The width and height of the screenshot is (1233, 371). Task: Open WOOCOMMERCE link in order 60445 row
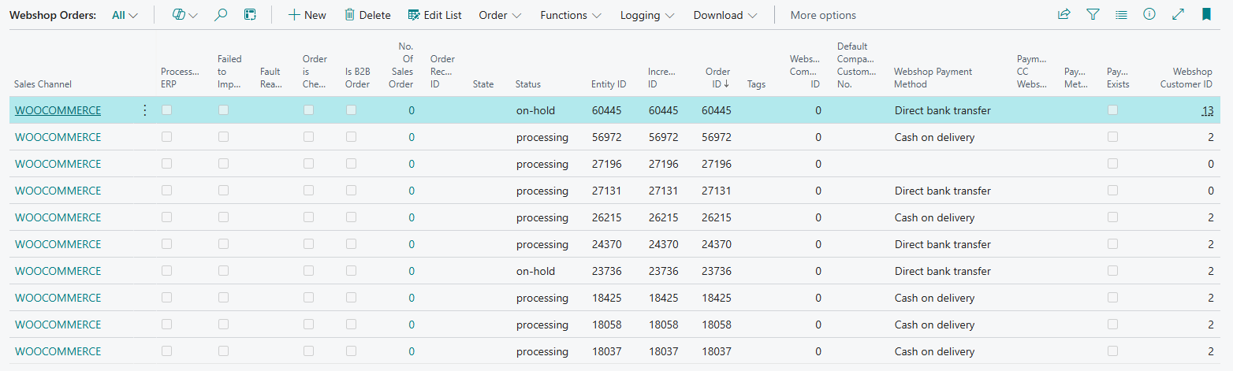58,111
